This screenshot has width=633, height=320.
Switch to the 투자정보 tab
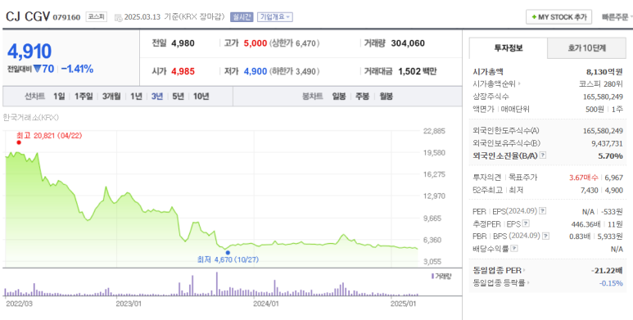click(509, 48)
